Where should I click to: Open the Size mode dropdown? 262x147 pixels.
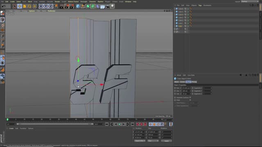tap(153, 141)
